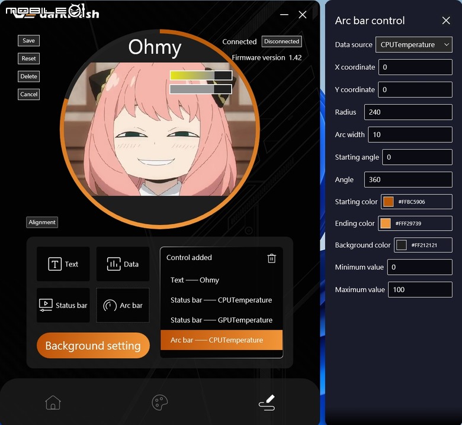Click the Disconnected button
Viewport: 462px width, 425px height.
tap(281, 41)
